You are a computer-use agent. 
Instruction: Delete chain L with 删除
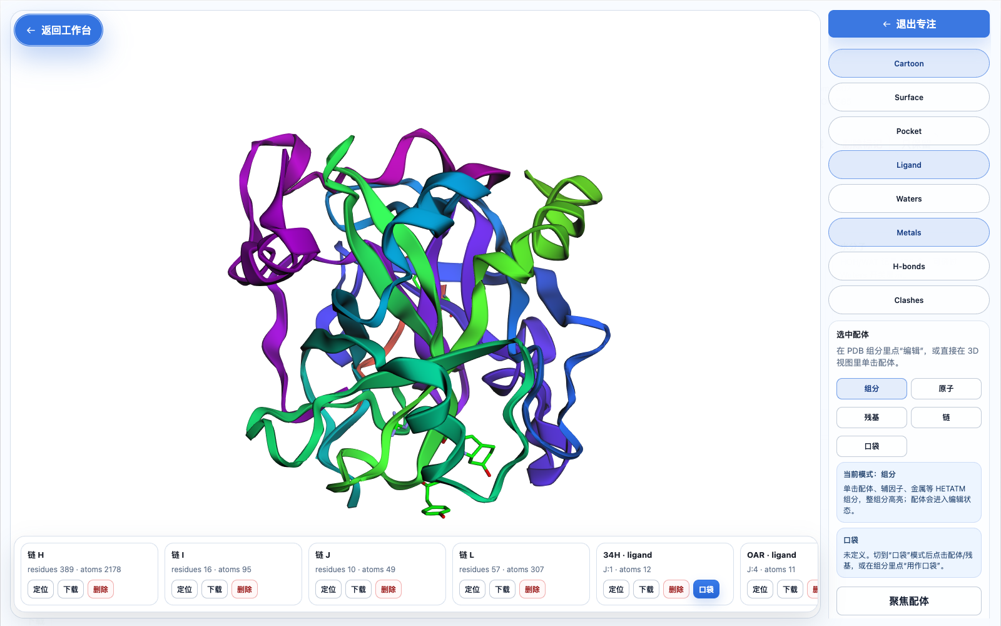tap(532, 589)
